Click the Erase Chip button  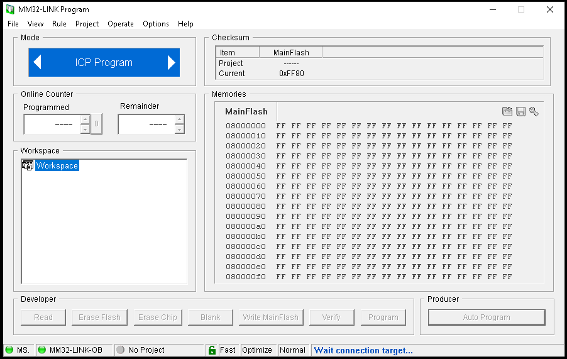(158, 318)
